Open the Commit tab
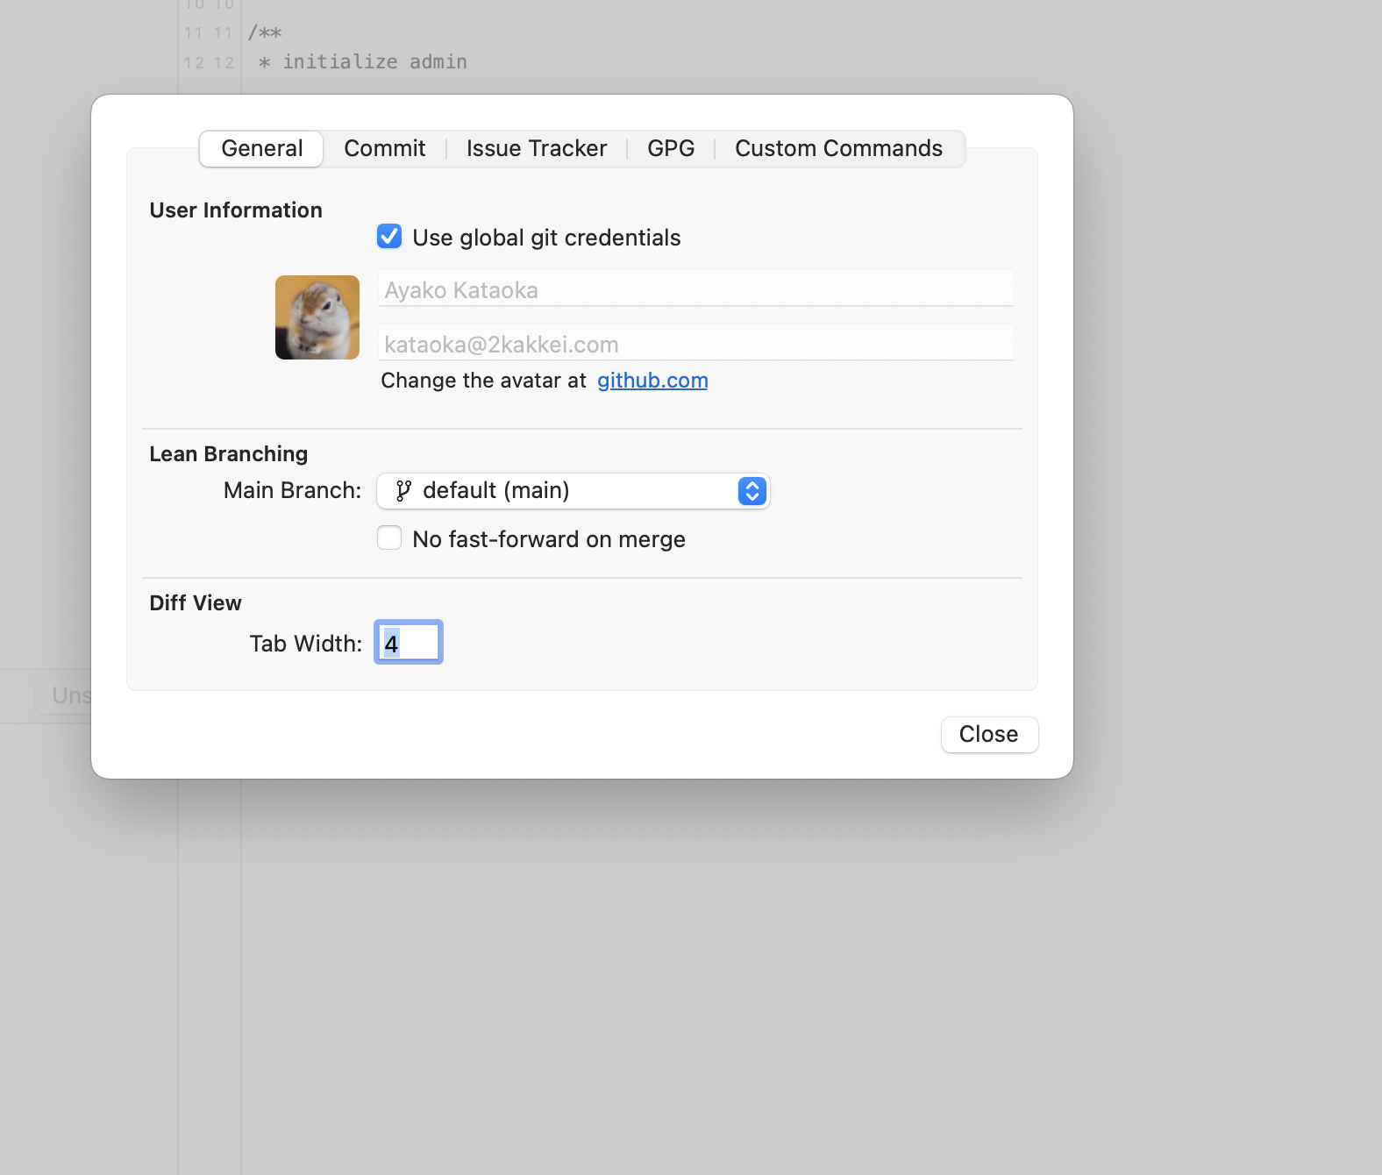This screenshot has height=1175, width=1382. coord(384,149)
